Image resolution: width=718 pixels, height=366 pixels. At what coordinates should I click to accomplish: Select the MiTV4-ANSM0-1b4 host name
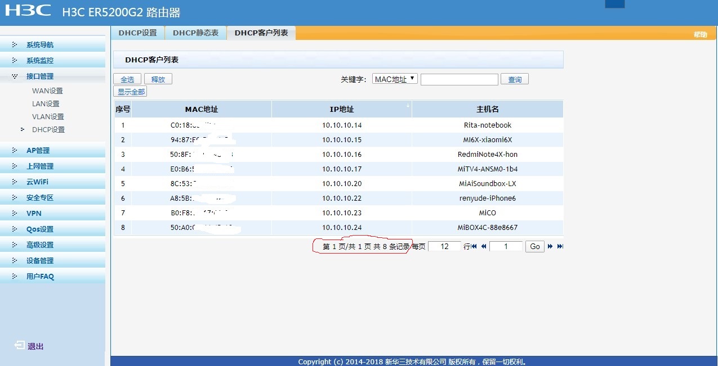[x=488, y=169]
